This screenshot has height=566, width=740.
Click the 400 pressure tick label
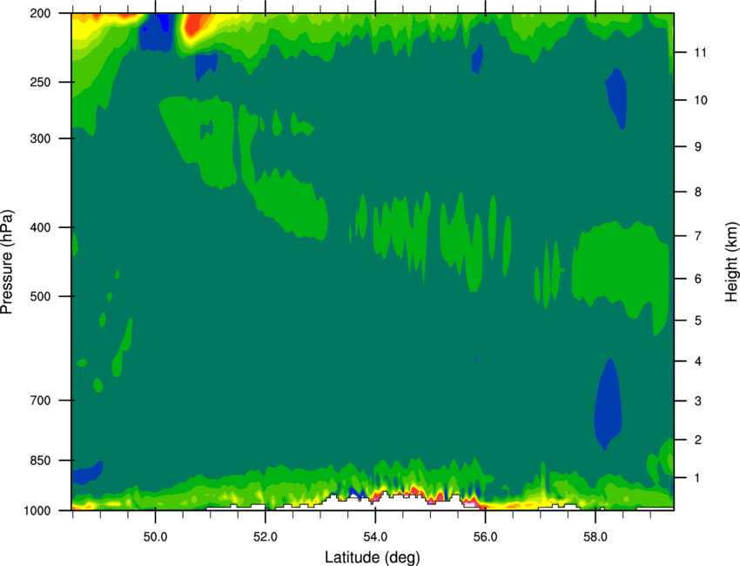coord(41,227)
